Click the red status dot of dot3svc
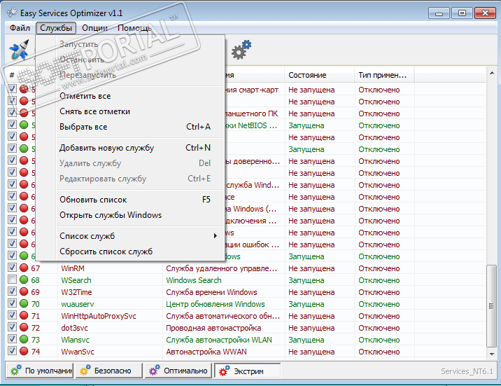The width and height of the screenshot is (501, 386). (x=24, y=327)
